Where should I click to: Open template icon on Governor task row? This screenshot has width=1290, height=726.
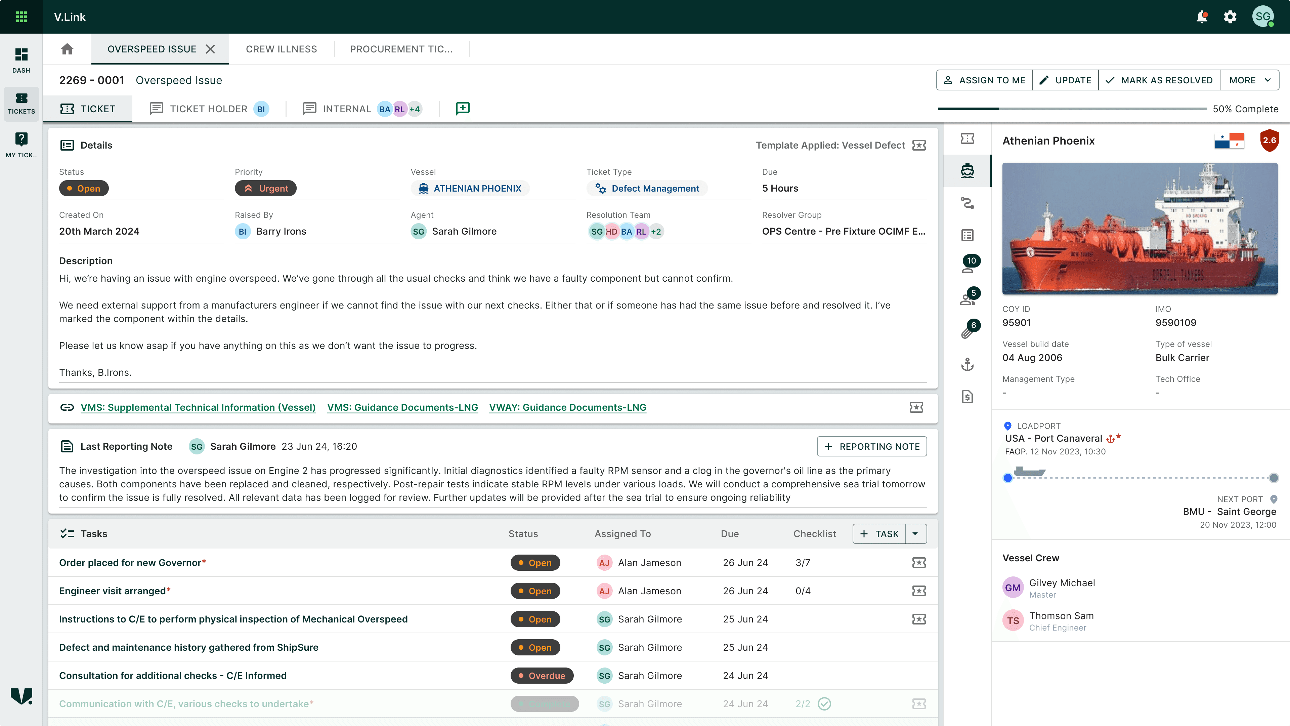pyautogui.click(x=918, y=563)
